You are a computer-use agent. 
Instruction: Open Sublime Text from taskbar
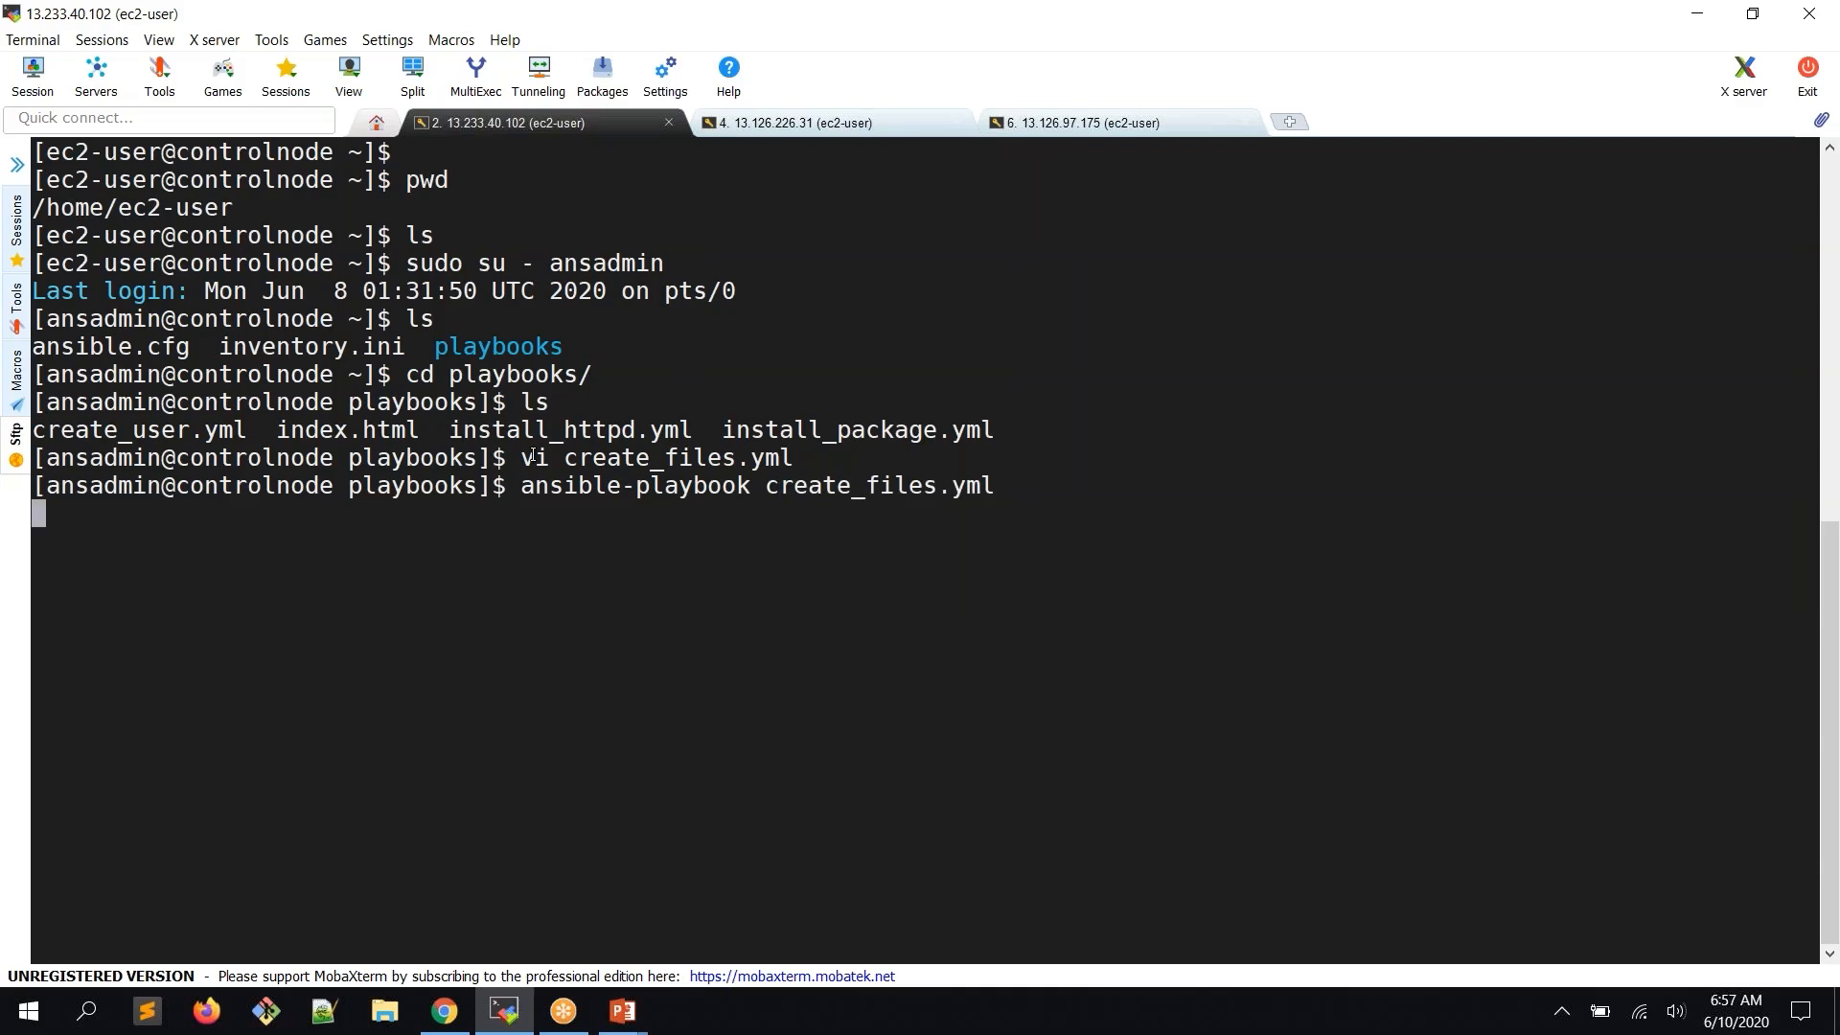pos(147,1011)
